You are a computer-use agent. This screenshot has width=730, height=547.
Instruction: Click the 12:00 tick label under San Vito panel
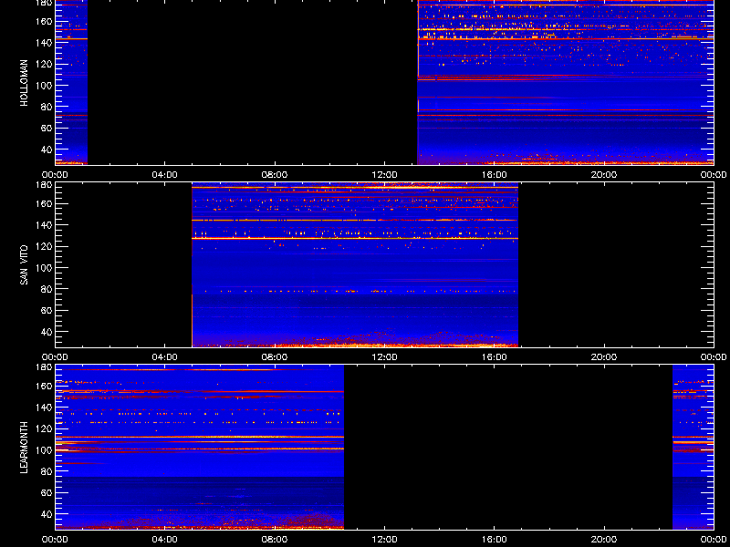(x=384, y=357)
